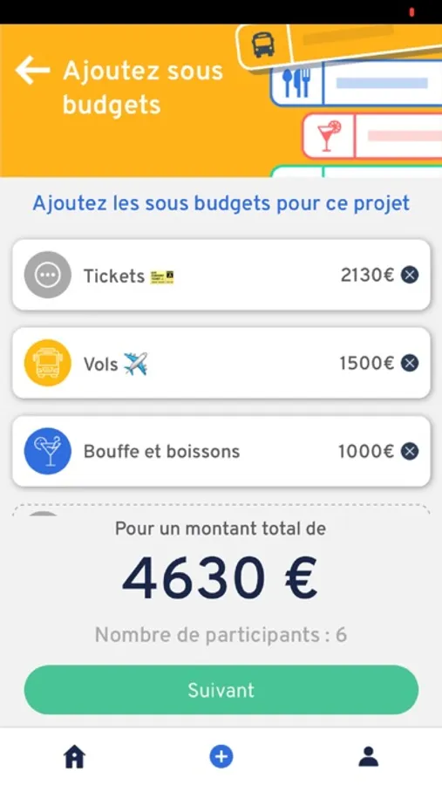Tap the 1000€ amount for Bouffe et boissons

pyautogui.click(x=366, y=451)
